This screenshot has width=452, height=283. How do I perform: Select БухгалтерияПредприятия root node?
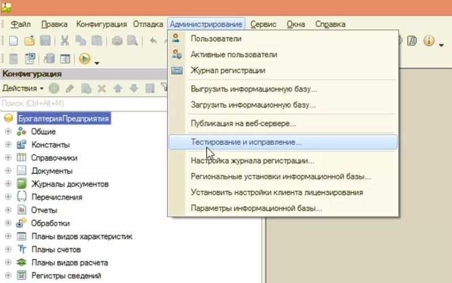(x=64, y=119)
